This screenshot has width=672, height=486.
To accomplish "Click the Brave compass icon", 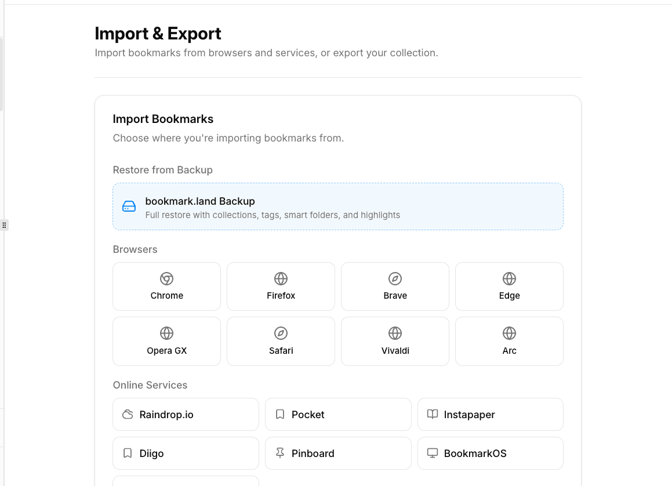I will point(395,278).
